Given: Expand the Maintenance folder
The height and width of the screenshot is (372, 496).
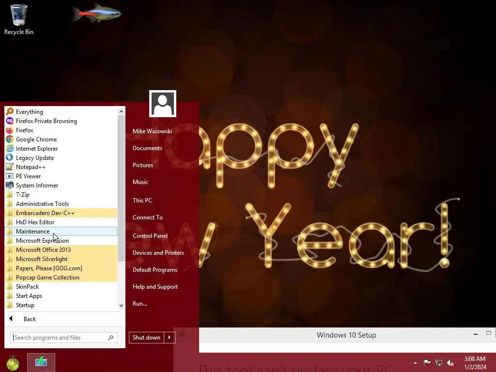Looking at the screenshot, I should point(61,231).
